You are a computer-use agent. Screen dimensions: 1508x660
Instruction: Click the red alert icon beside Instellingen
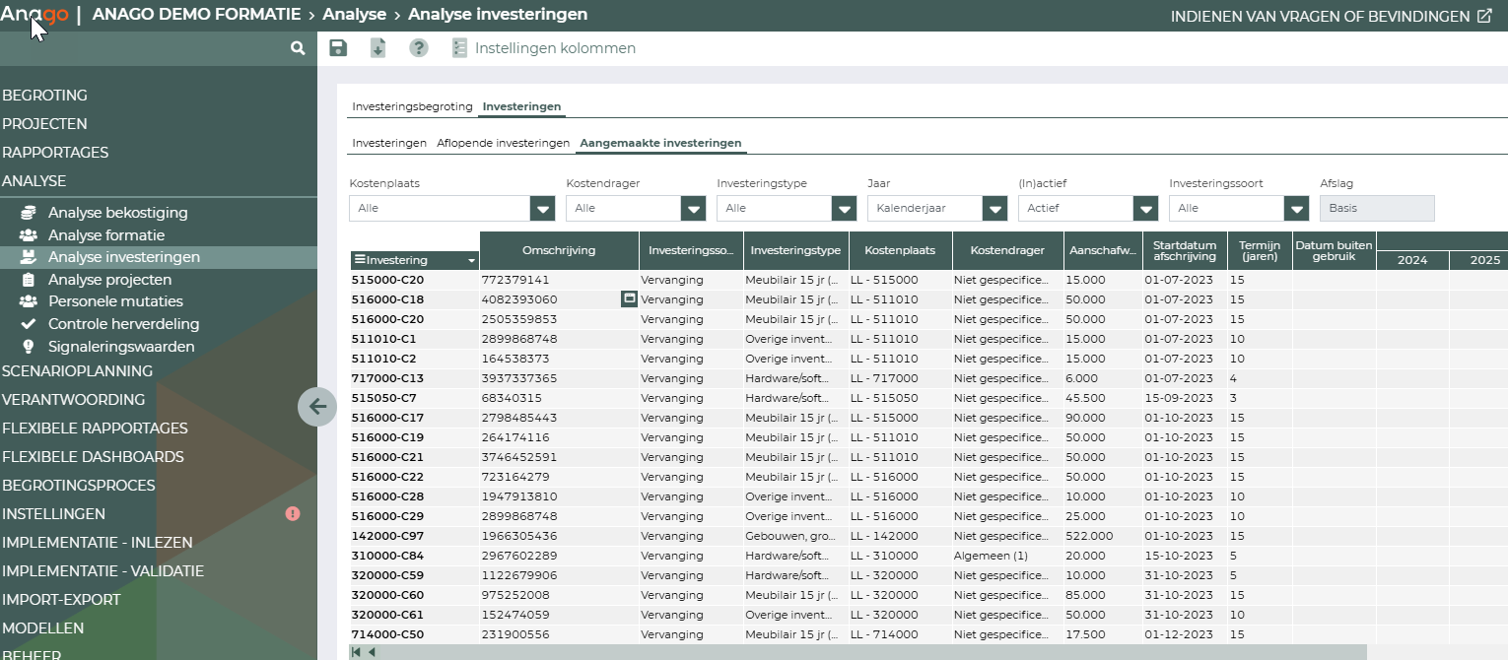point(293,514)
